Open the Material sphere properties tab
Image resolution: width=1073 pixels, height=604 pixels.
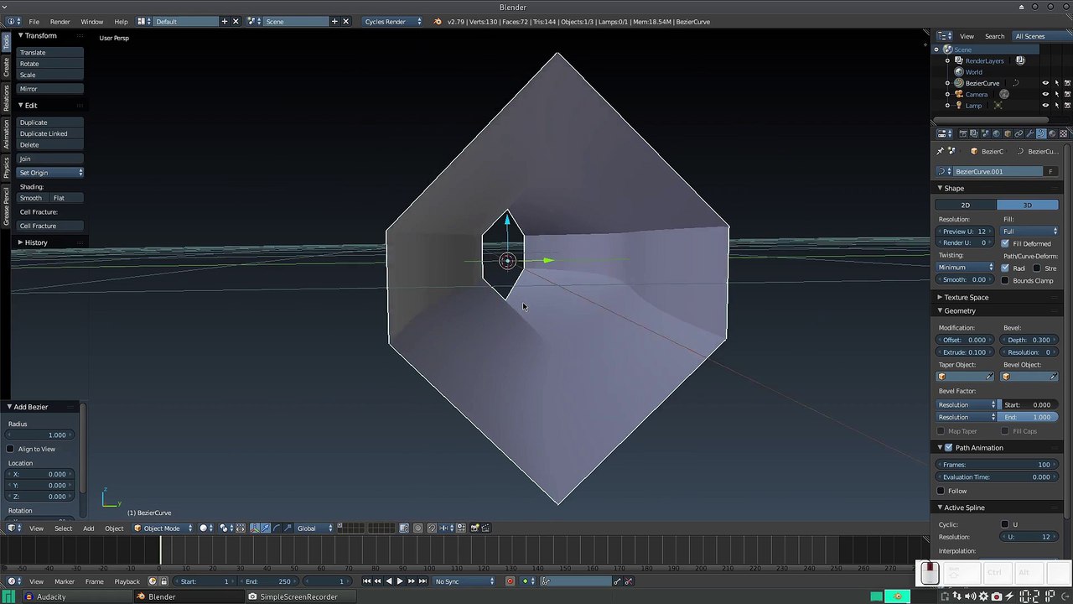pos(1052,133)
